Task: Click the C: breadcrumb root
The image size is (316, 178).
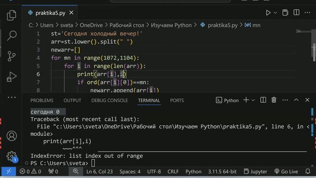Action: click(31, 25)
